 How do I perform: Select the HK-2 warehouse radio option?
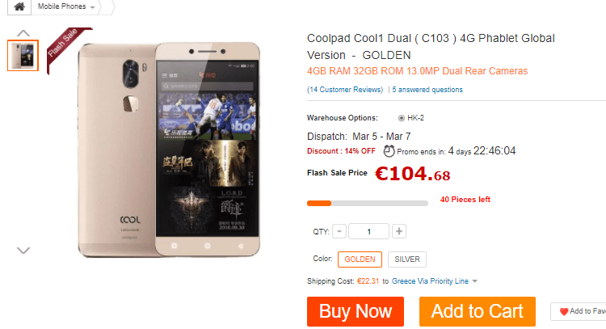[x=401, y=118]
